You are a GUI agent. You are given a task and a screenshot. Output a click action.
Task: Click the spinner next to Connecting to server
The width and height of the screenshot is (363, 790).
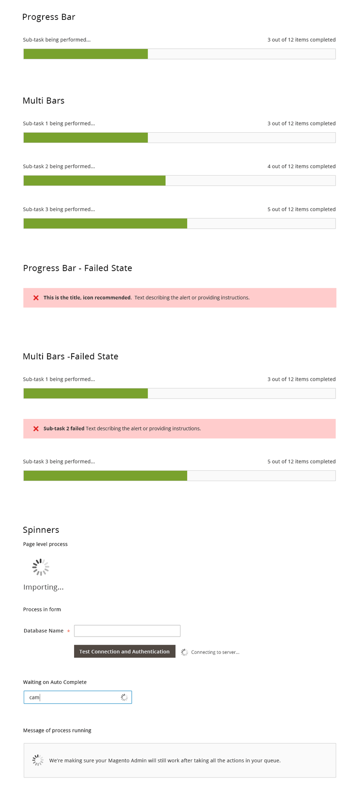point(184,652)
